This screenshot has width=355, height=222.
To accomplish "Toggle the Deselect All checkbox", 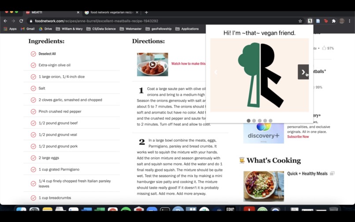I will click(x=33, y=54).
